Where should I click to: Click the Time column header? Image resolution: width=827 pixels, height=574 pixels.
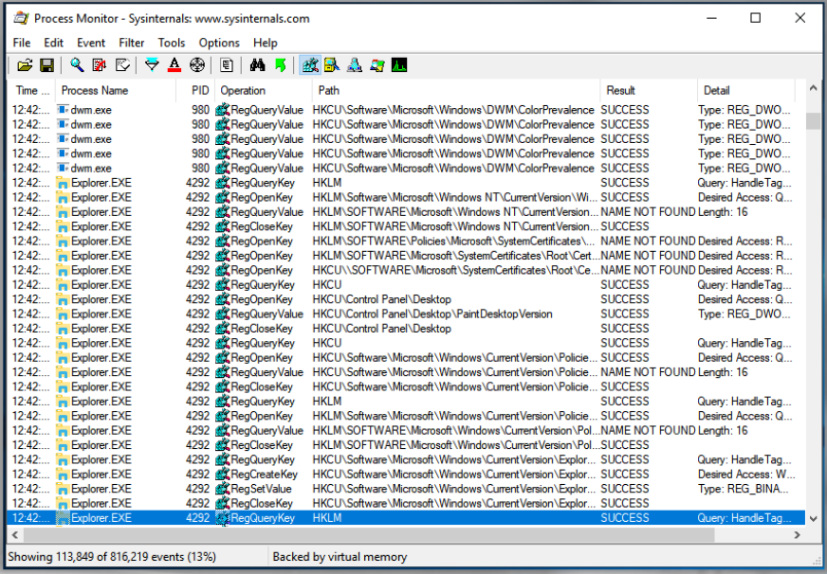click(31, 91)
